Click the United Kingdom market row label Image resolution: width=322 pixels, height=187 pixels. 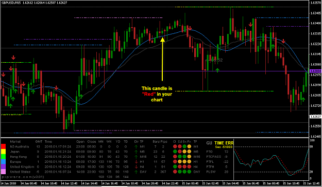pos(22,167)
